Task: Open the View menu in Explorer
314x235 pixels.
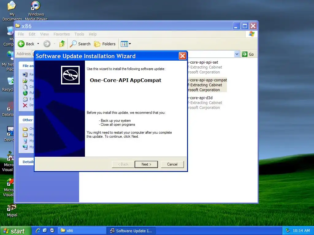Action: 44,34
